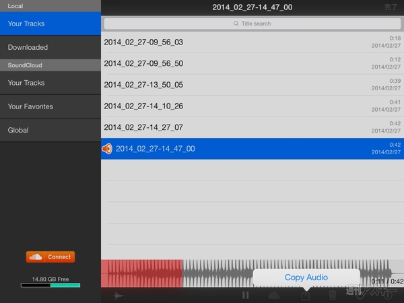Open the Downloaded section

point(50,47)
